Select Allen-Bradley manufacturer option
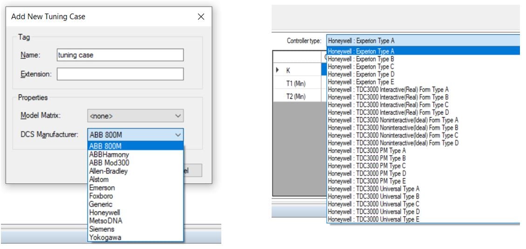 click(108, 171)
